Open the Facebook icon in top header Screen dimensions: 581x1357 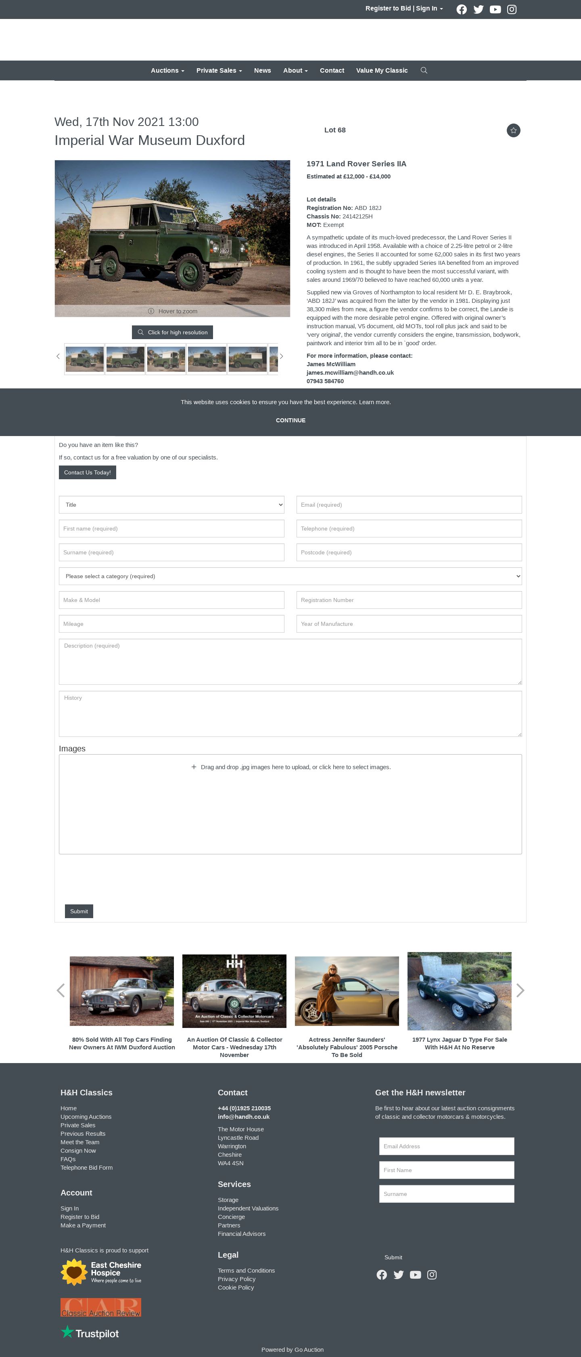pyautogui.click(x=462, y=9)
